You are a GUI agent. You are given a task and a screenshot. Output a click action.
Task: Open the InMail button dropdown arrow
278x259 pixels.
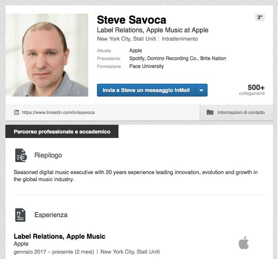[201, 90]
